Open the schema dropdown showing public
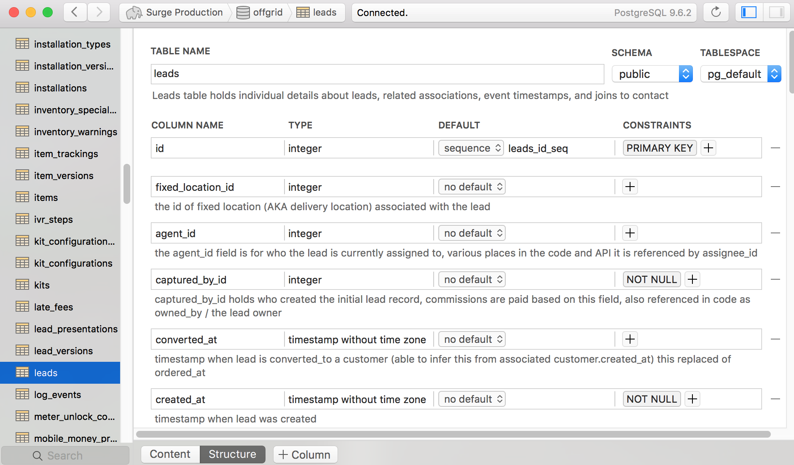794x465 pixels. click(652, 74)
